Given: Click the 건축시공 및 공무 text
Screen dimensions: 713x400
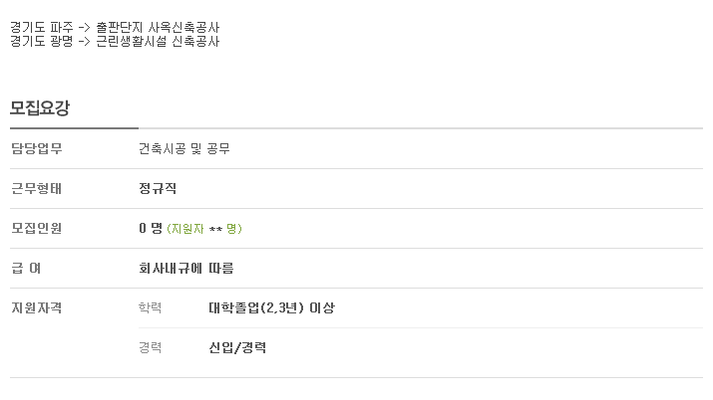Looking at the screenshot, I should tap(184, 148).
